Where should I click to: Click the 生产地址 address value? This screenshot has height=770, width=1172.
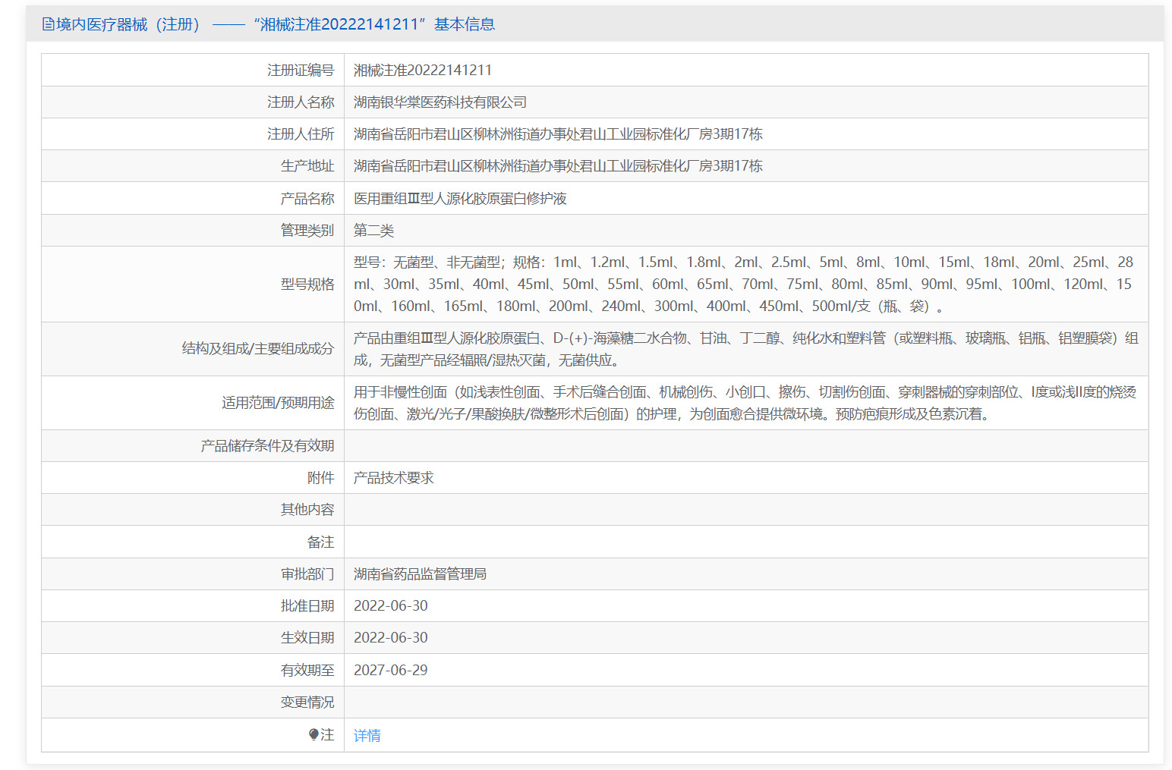coord(558,166)
